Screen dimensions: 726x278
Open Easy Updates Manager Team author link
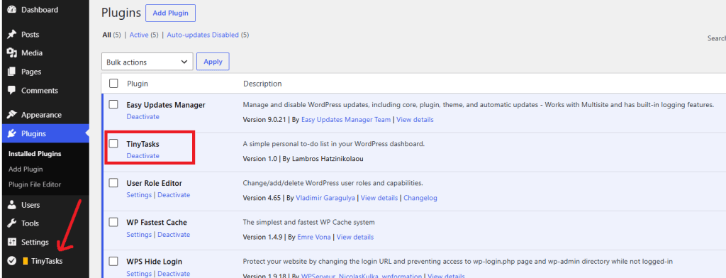pyautogui.click(x=346, y=120)
